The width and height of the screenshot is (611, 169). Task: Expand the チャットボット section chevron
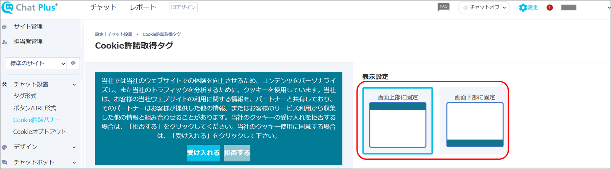click(x=74, y=163)
